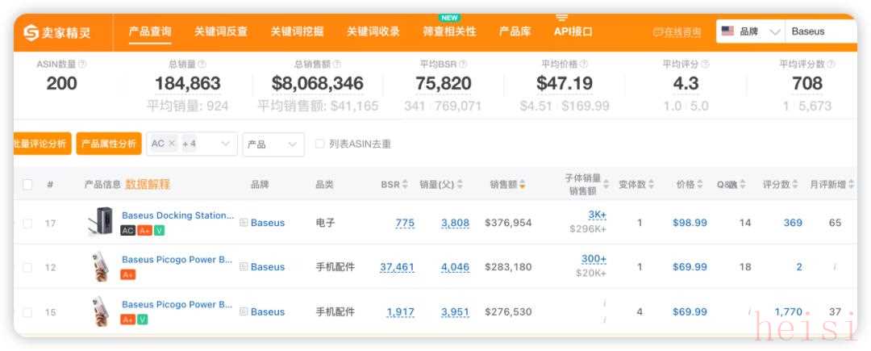Click Baseus Docking Station product thumbnail
Screen dimensions: 871x351
click(100, 222)
